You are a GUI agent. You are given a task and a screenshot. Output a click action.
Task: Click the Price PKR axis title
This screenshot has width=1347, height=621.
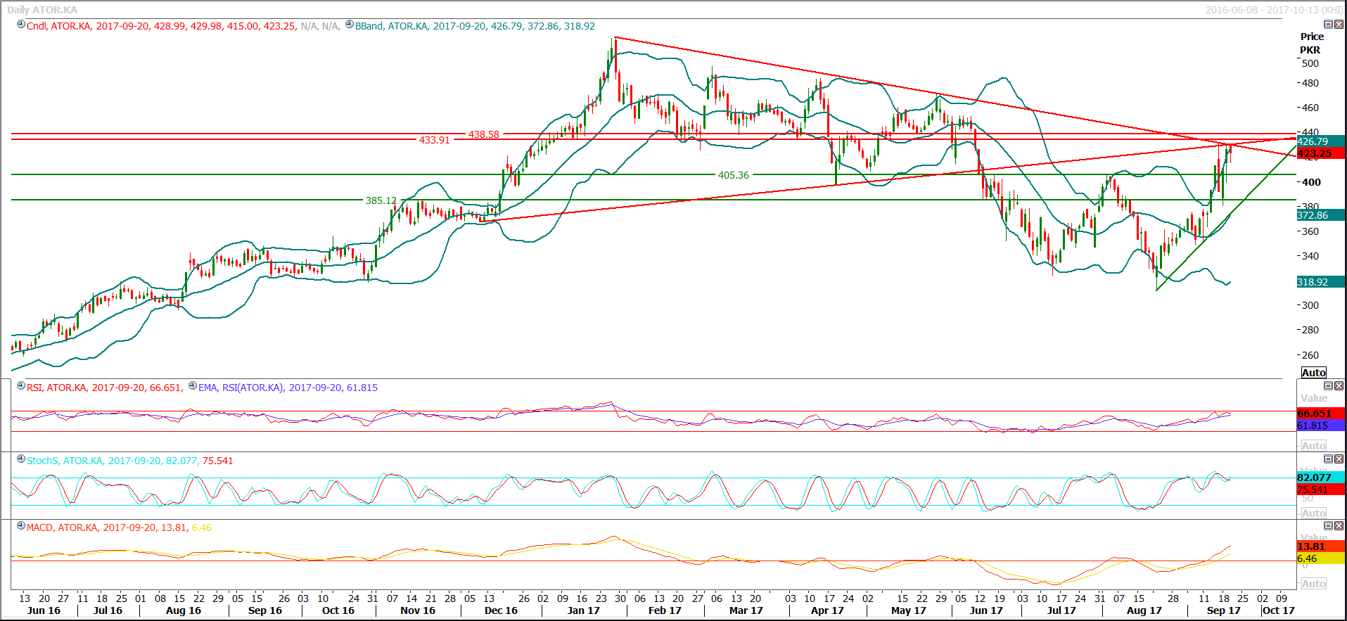pos(1311,43)
